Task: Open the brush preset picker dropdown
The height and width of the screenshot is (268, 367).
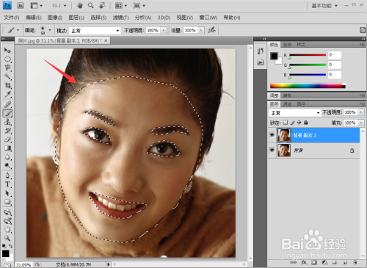Action: coord(50,30)
